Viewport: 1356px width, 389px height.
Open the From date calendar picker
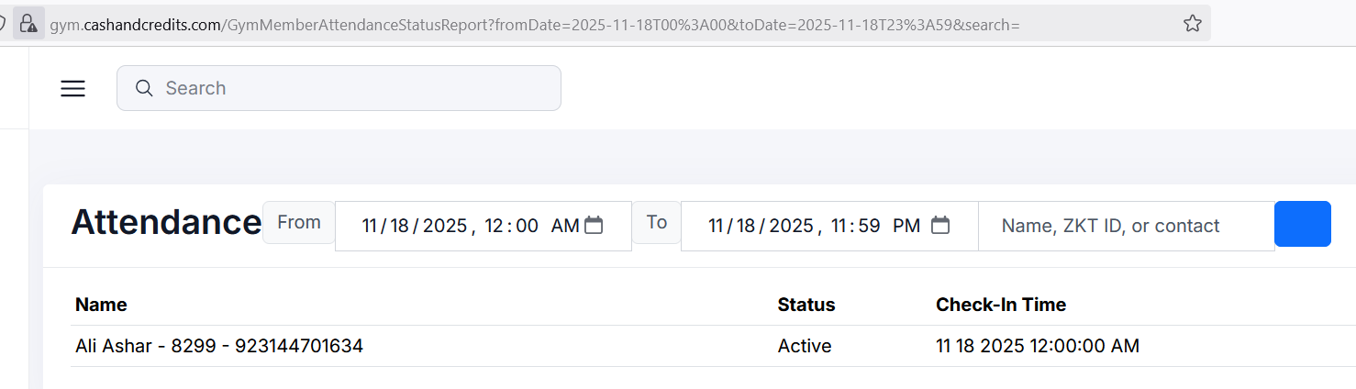pyautogui.click(x=594, y=226)
